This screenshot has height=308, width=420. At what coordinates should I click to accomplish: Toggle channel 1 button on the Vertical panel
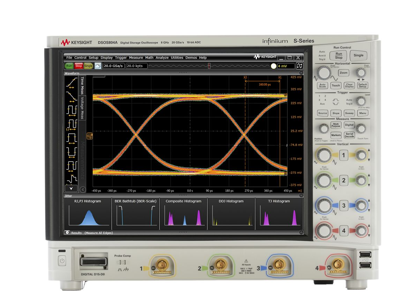[344, 155]
